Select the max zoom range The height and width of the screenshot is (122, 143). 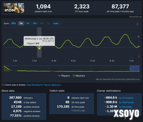coord(56,23)
